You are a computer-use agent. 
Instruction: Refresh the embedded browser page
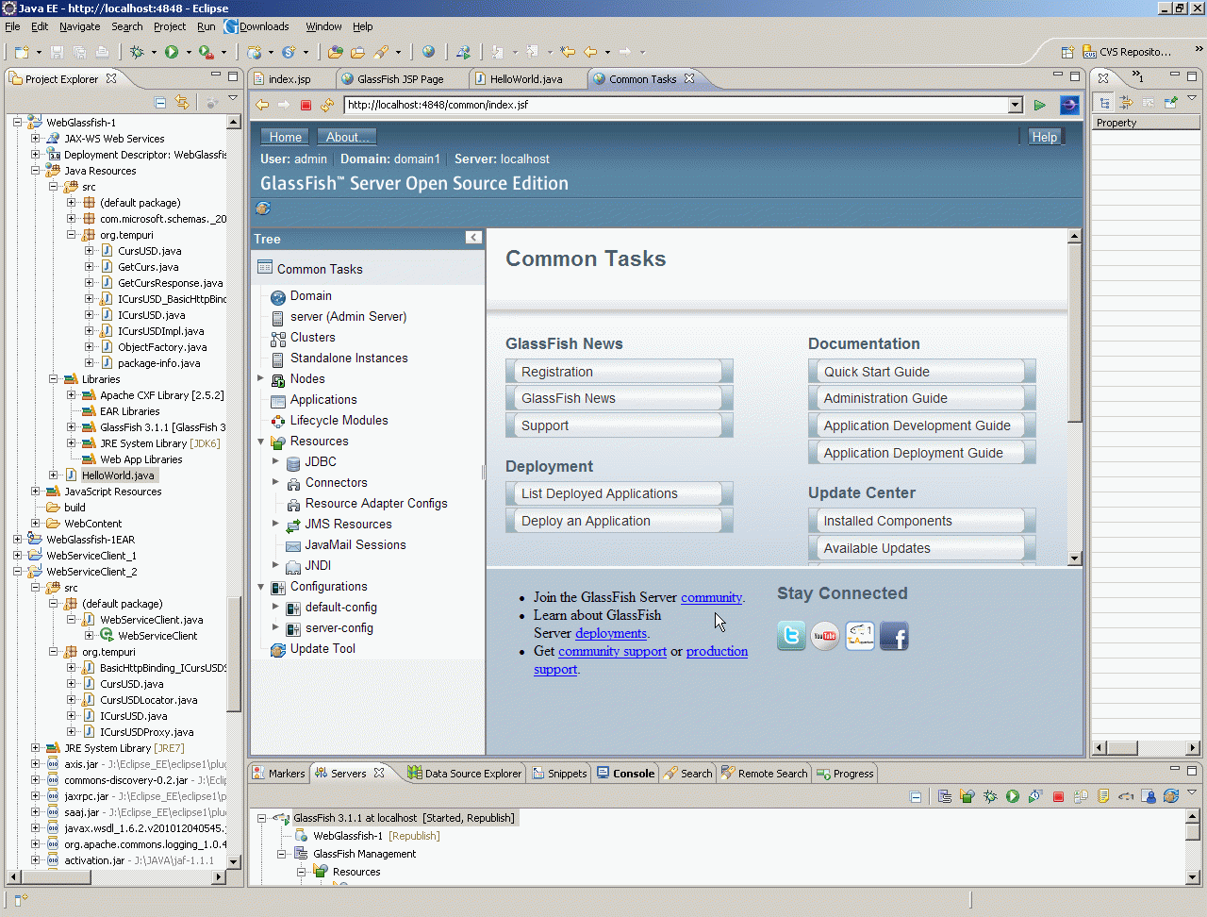(327, 105)
